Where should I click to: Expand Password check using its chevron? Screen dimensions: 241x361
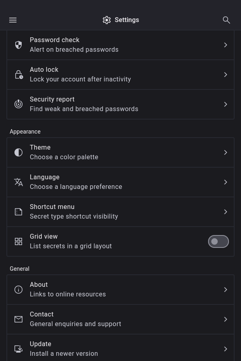(226, 45)
